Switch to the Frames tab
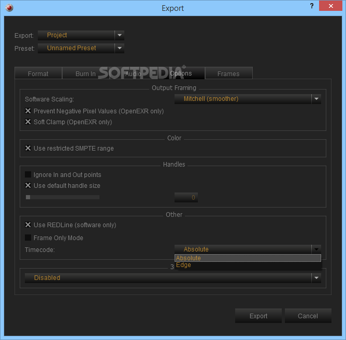The width and height of the screenshot is (346, 340). click(228, 73)
